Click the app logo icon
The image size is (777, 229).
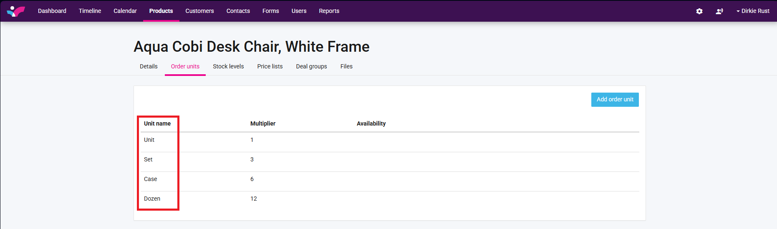tap(16, 11)
